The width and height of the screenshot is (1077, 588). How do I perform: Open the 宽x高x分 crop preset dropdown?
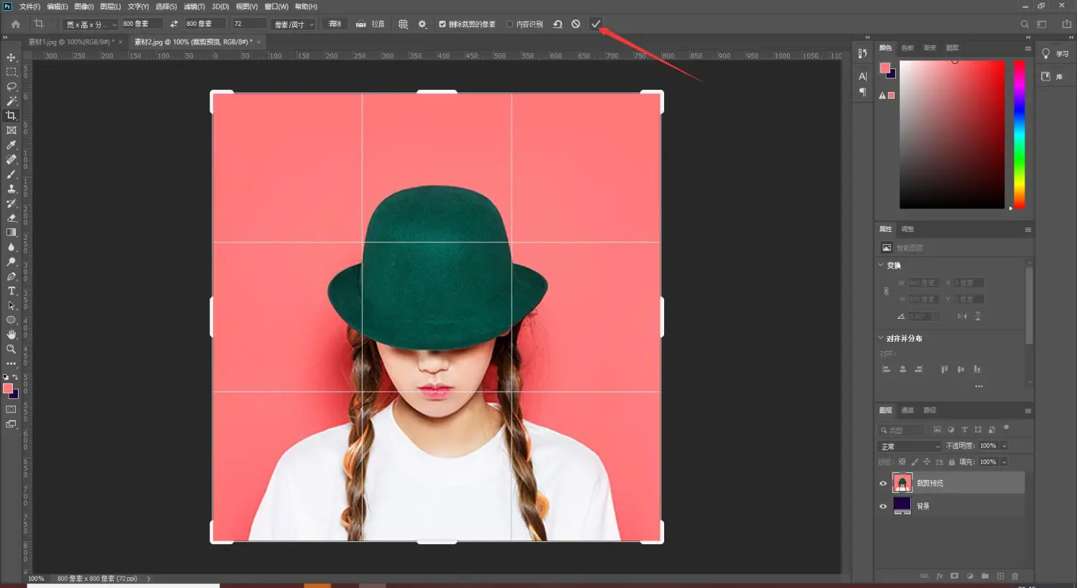coord(91,24)
